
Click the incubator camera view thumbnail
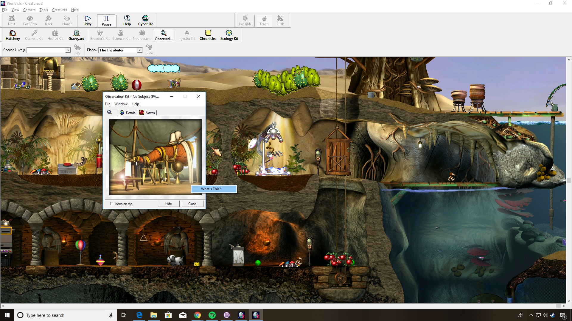pos(155,157)
